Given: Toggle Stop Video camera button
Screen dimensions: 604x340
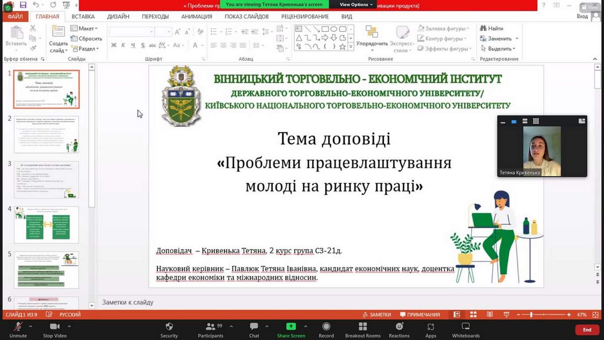Looking at the screenshot, I should click(x=55, y=327).
